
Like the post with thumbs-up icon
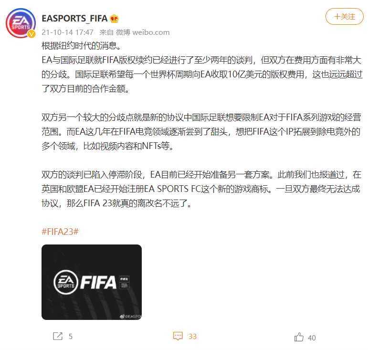[x=299, y=337]
